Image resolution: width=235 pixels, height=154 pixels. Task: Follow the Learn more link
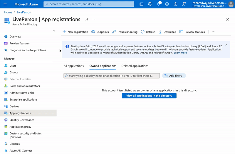(180, 53)
